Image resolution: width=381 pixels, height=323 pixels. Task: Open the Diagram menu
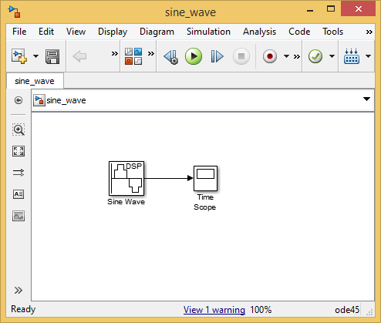point(157,32)
